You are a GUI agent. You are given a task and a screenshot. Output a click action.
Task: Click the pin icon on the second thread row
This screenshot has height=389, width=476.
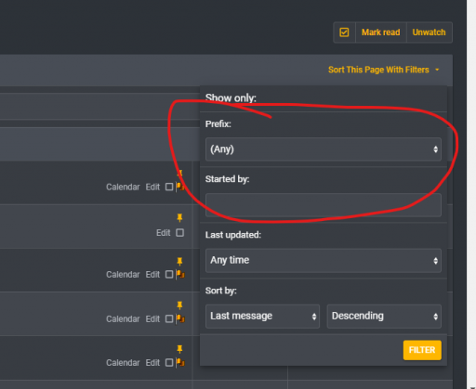coord(179,218)
